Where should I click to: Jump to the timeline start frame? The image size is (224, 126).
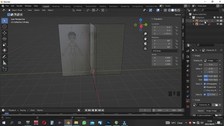tap(86, 110)
